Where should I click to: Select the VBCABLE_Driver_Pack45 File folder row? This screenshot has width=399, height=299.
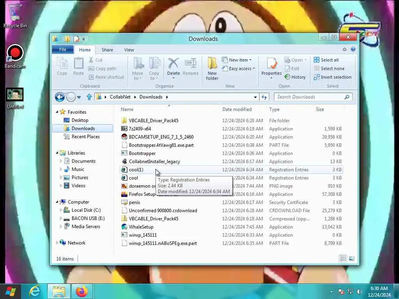[x=231, y=121]
